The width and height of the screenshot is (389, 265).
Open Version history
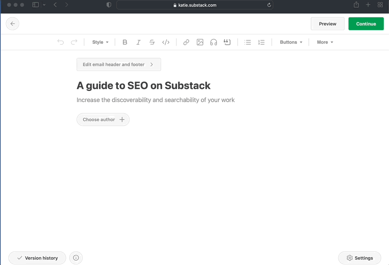[x=37, y=258]
